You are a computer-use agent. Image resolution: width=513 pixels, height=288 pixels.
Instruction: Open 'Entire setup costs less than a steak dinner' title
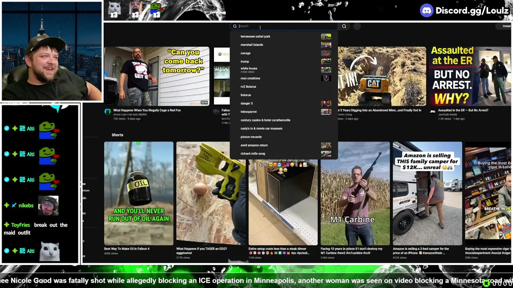pos(279,251)
